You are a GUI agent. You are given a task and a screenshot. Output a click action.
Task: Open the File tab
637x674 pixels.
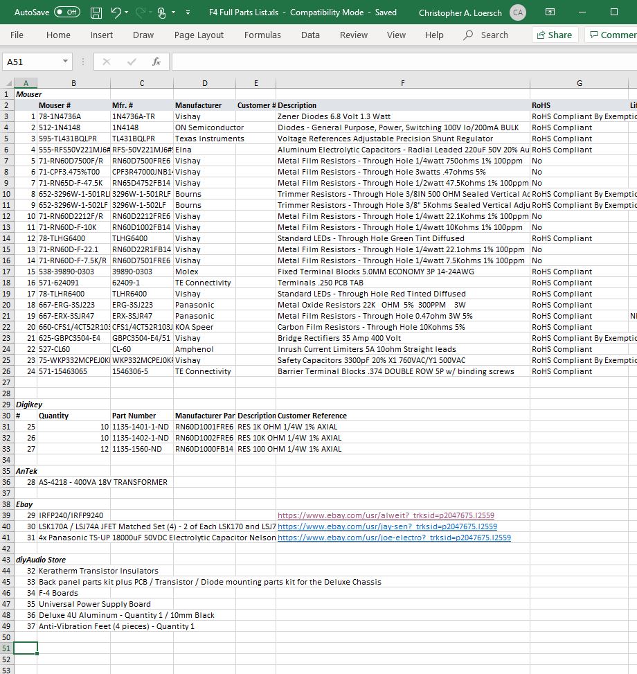coord(17,35)
